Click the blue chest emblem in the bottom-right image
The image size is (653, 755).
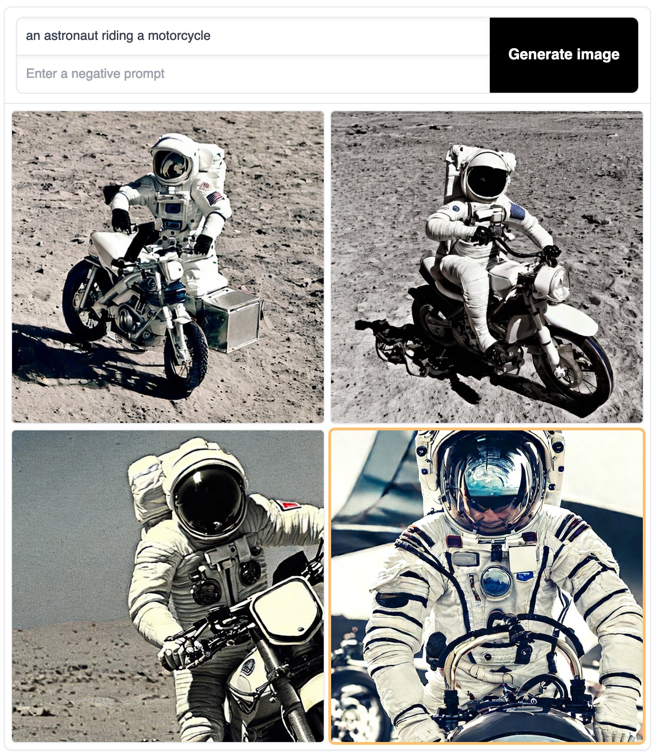tap(496, 582)
